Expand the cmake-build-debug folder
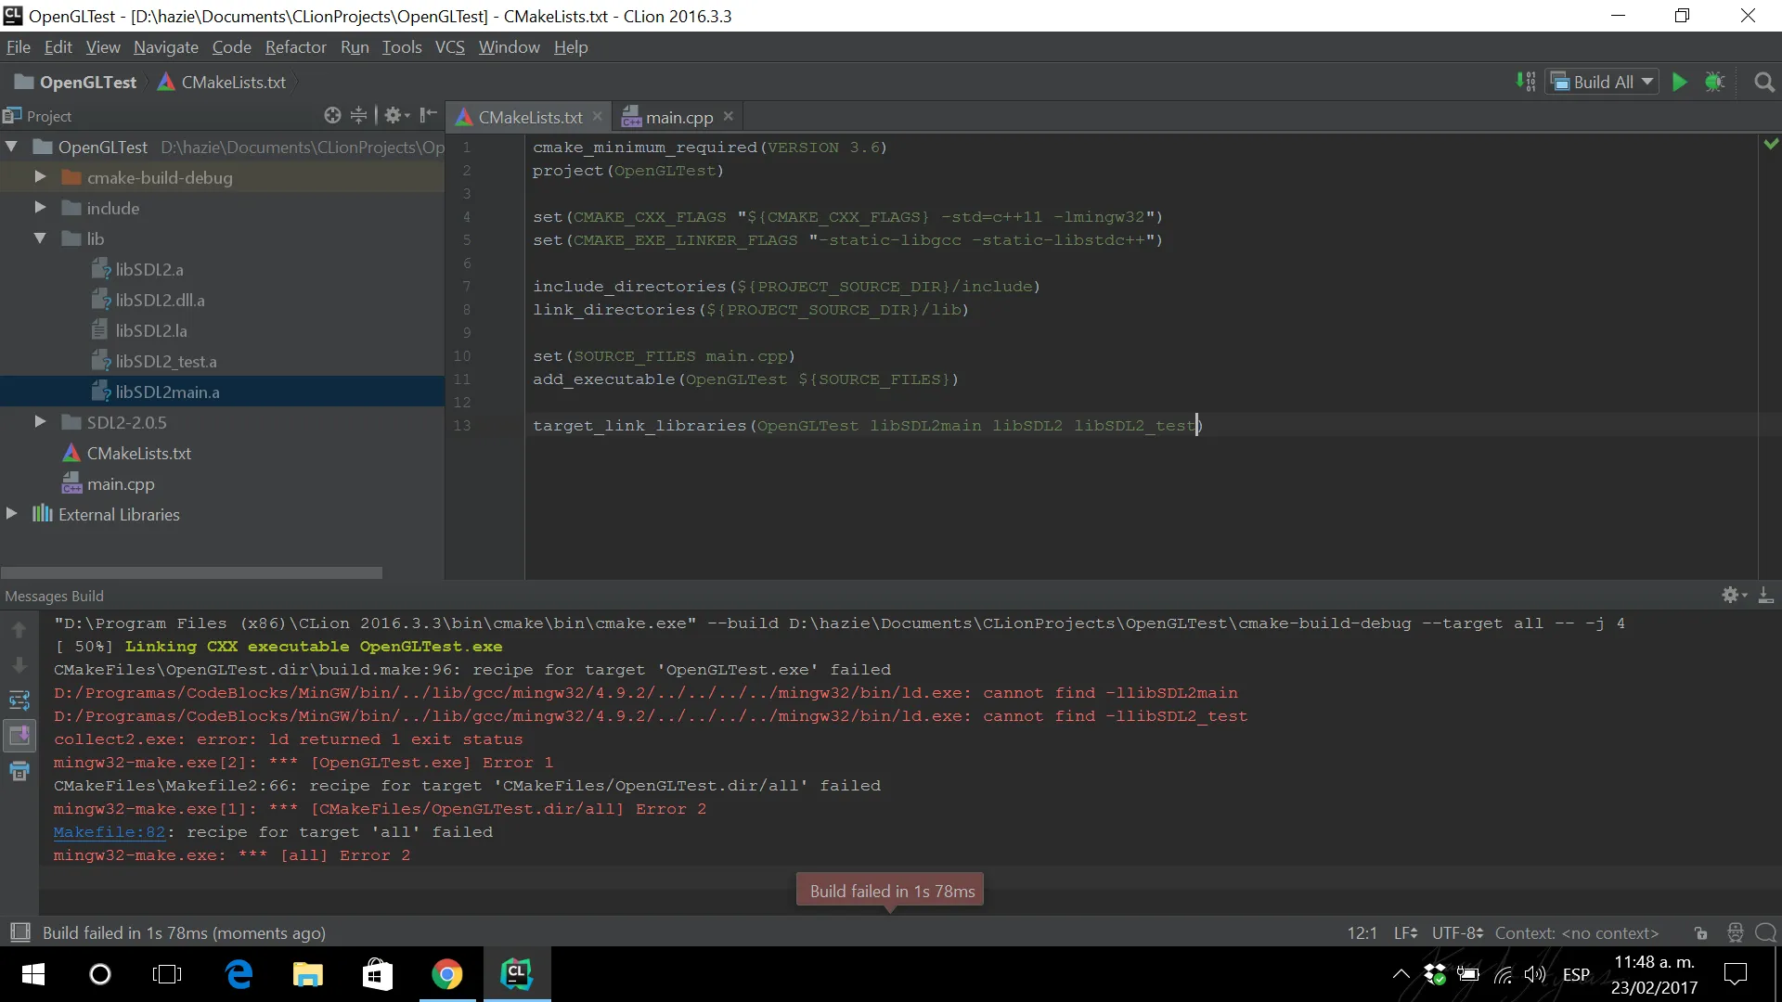Screen dimensions: 1782x1002 coord(40,177)
